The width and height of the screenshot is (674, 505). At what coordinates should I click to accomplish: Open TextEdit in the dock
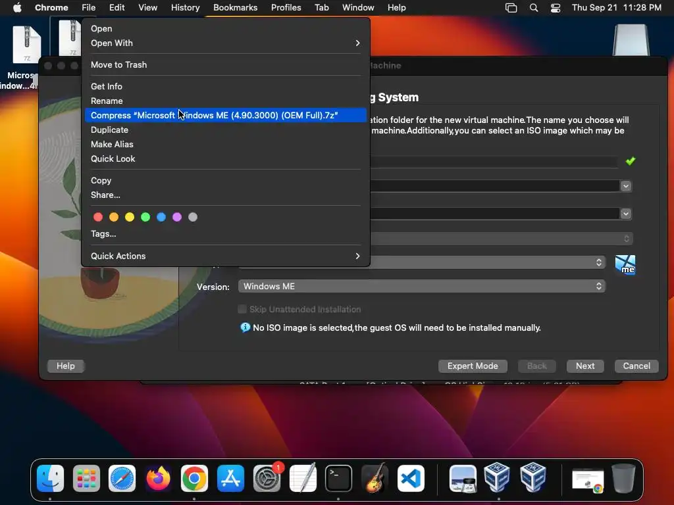click(x=303, y=478)
